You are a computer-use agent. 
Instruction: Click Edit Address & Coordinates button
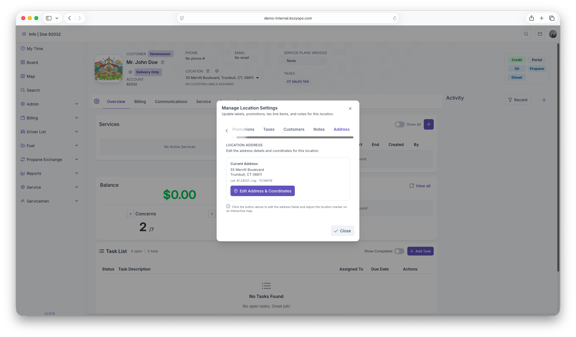[x=262, y=191]
